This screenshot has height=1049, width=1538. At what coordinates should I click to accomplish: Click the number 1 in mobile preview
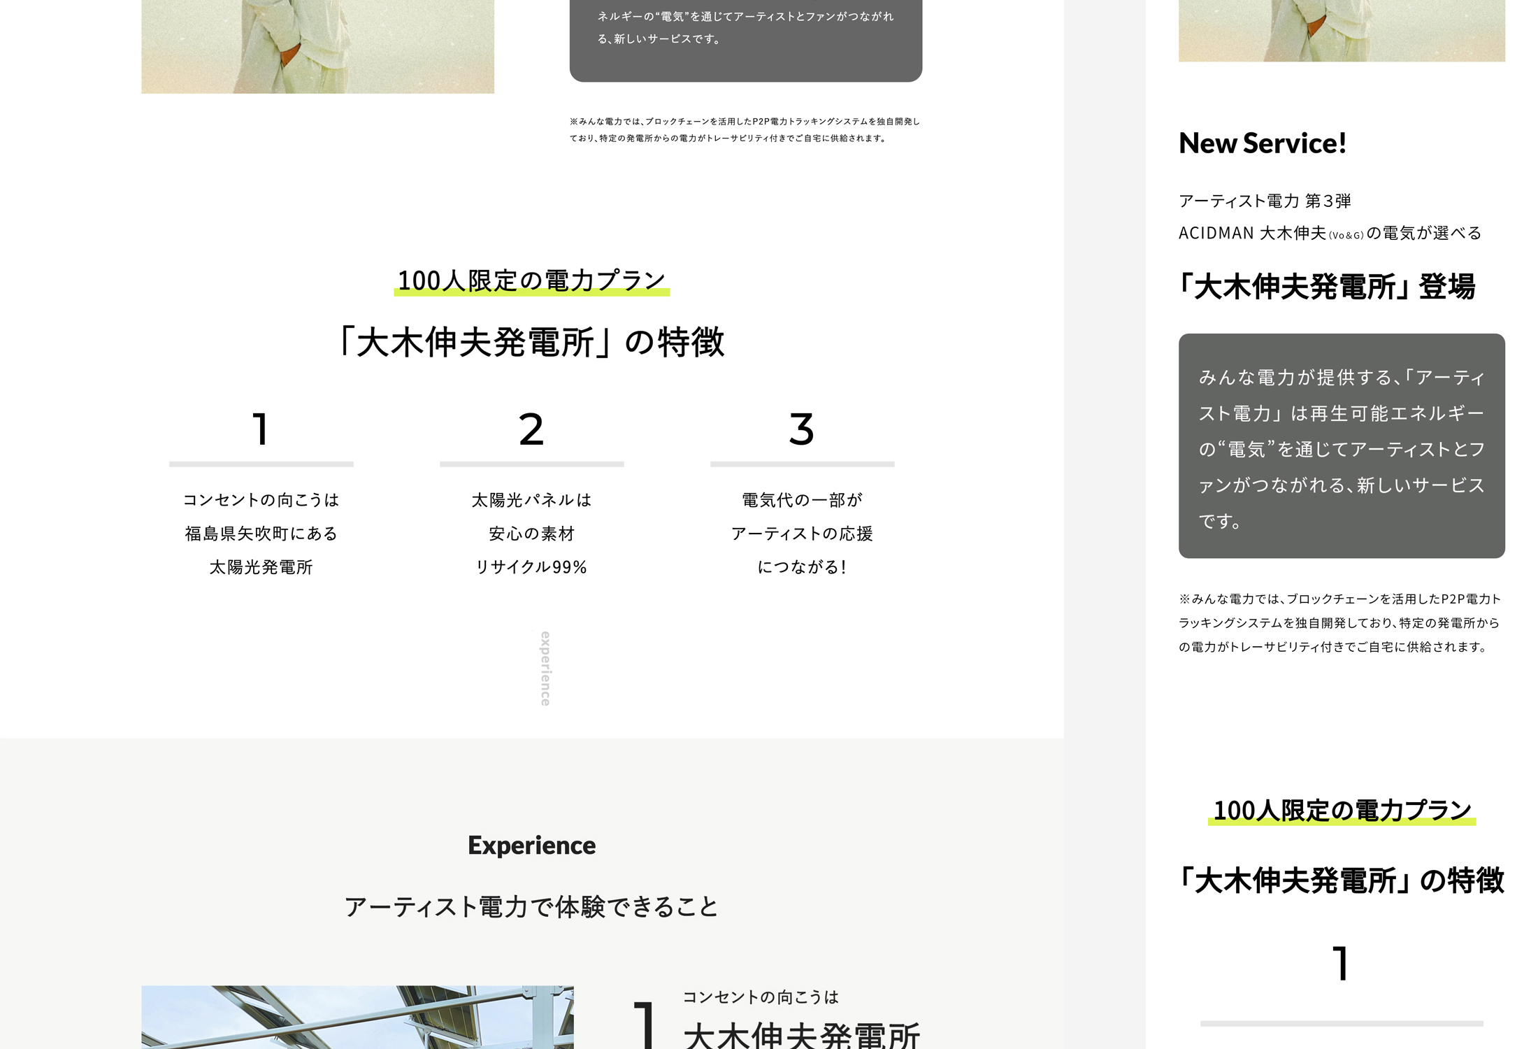coord(1340,963)
